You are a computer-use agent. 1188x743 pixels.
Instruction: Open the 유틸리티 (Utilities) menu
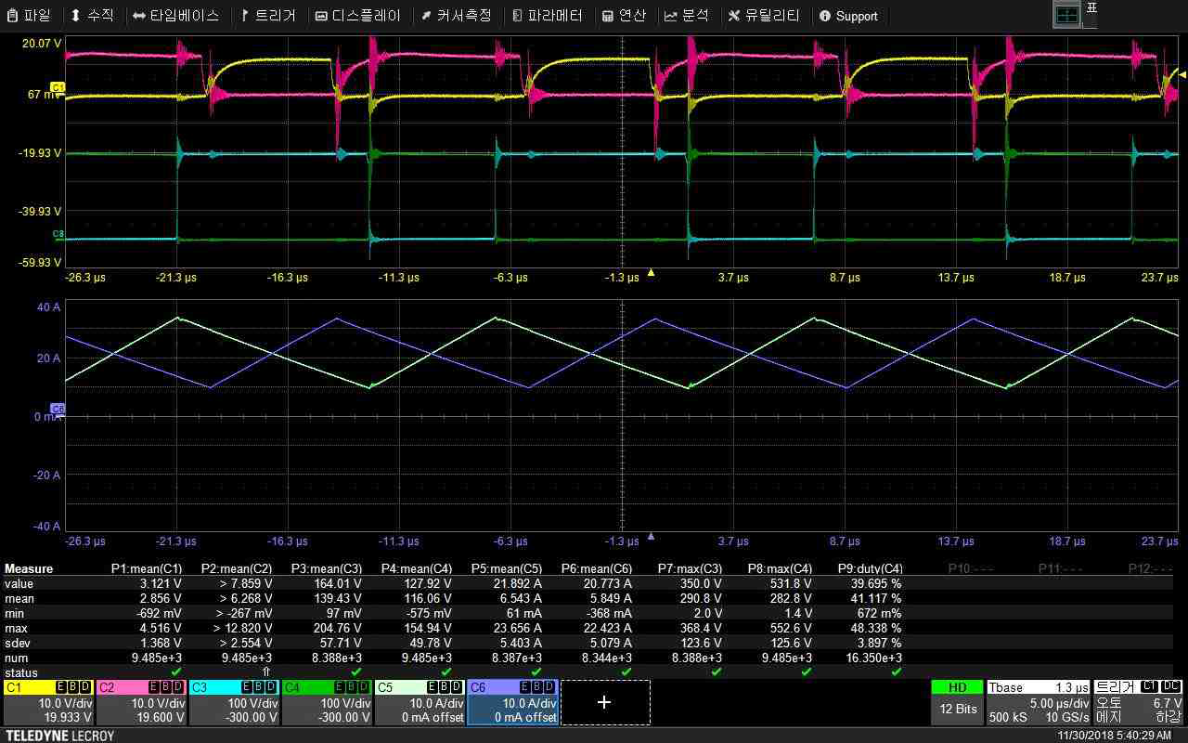pyautogui.click(x=765, y=16)
